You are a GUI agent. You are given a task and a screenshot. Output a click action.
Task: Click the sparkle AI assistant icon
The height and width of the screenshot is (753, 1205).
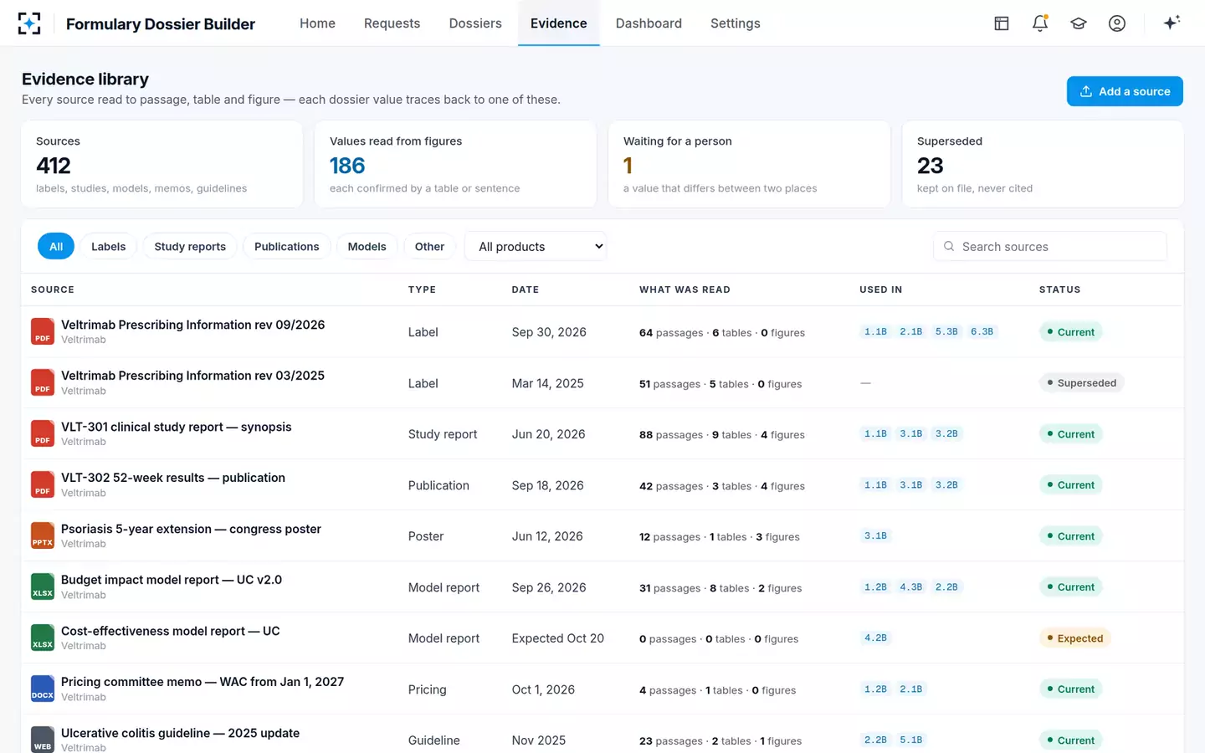1172,23
